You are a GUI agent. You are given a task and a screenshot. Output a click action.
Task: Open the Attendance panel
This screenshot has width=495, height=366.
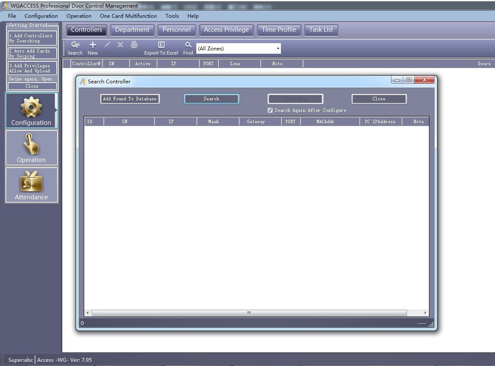(31, 185)
